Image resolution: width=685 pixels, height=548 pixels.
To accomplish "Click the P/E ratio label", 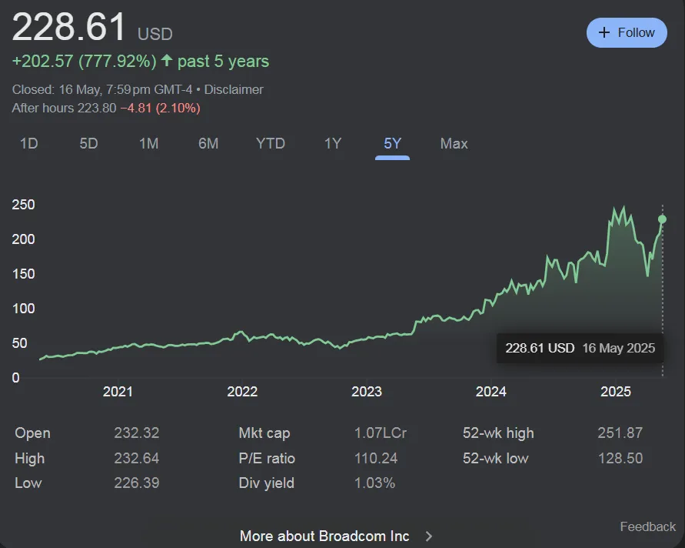I will tap(267, 459).
